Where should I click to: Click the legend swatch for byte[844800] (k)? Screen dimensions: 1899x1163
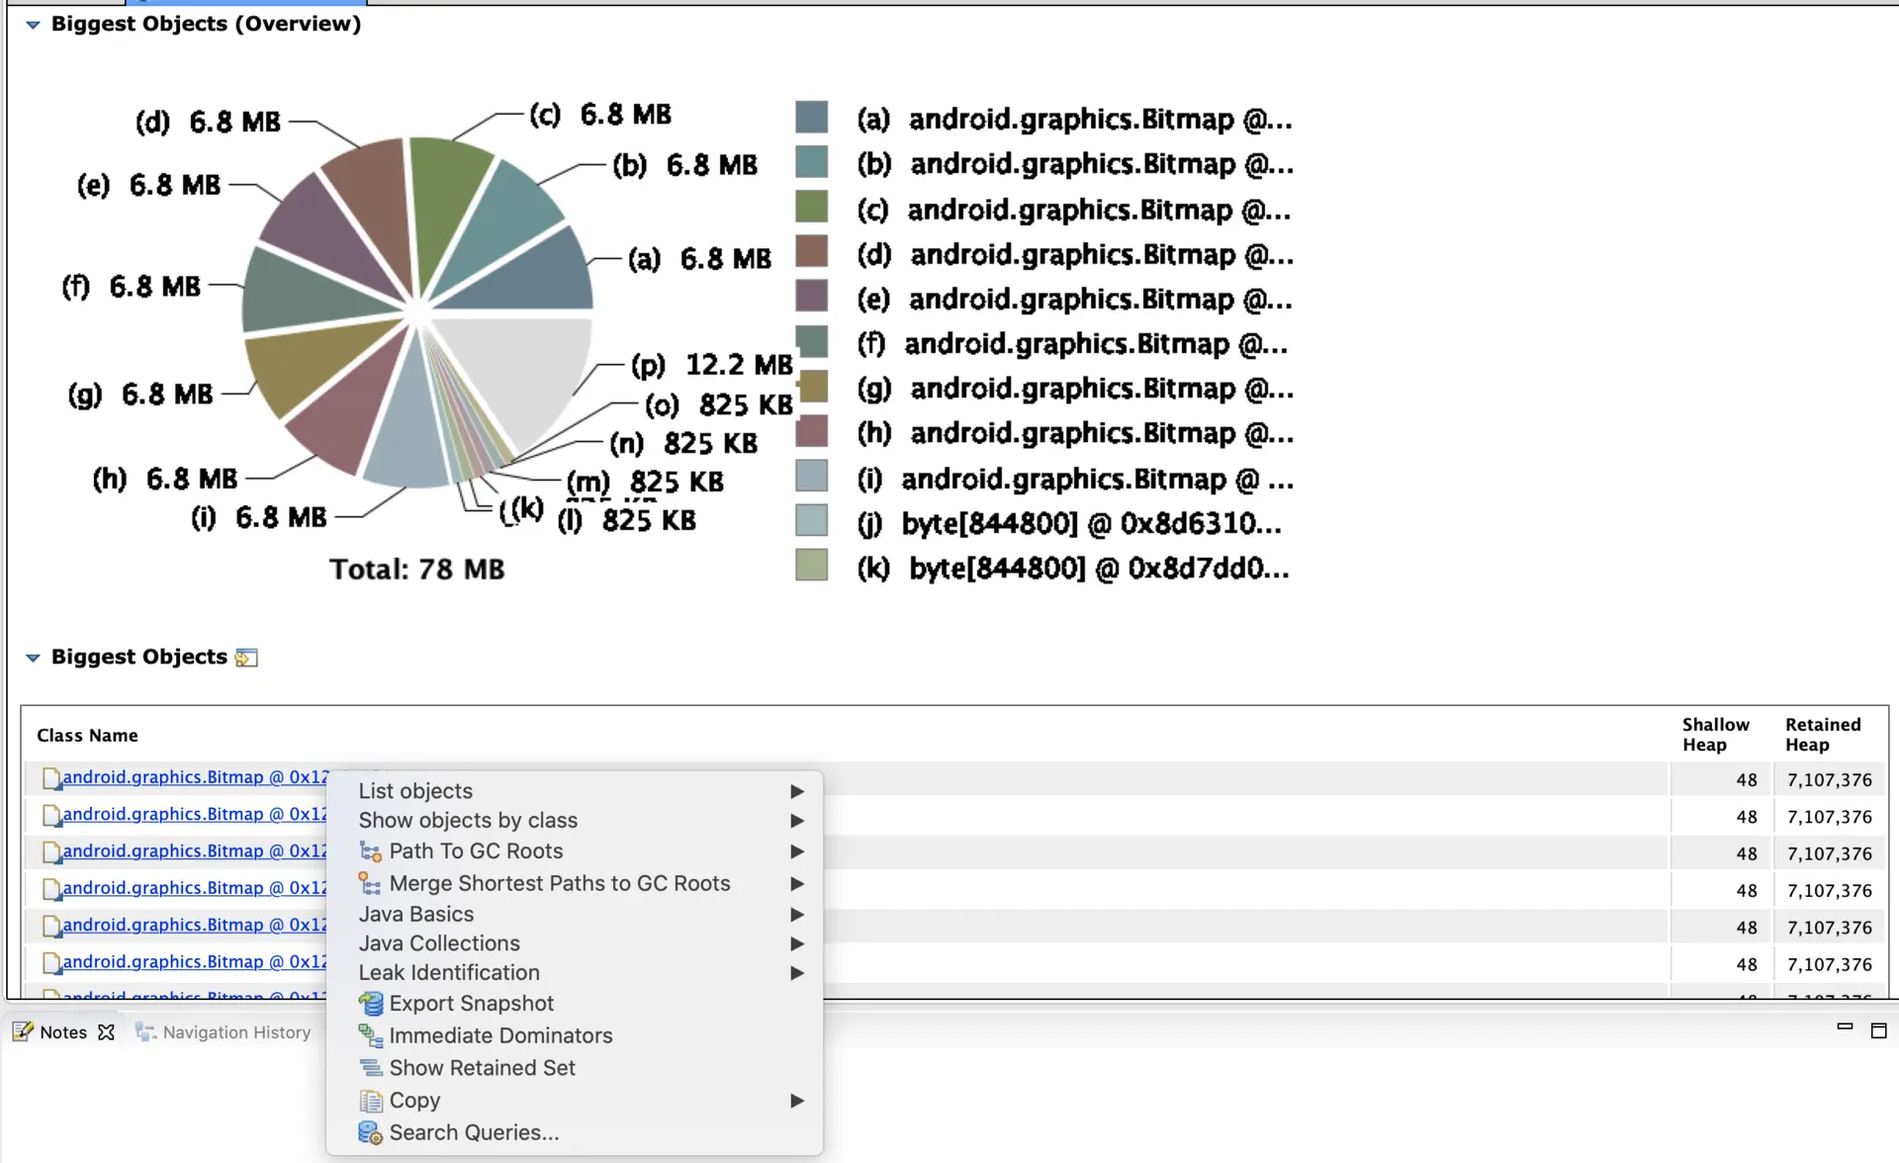click(811, 566)
